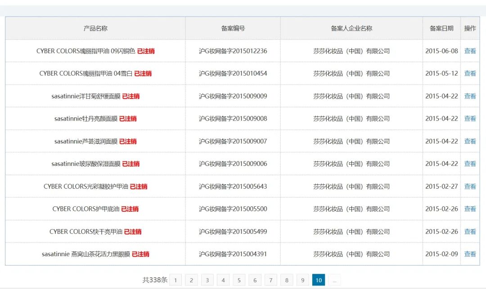The width and height of the screenshot is (486, 289).
Task: Click 已注销 label on 护甲底油 row
Action: [x=130, y=209]
